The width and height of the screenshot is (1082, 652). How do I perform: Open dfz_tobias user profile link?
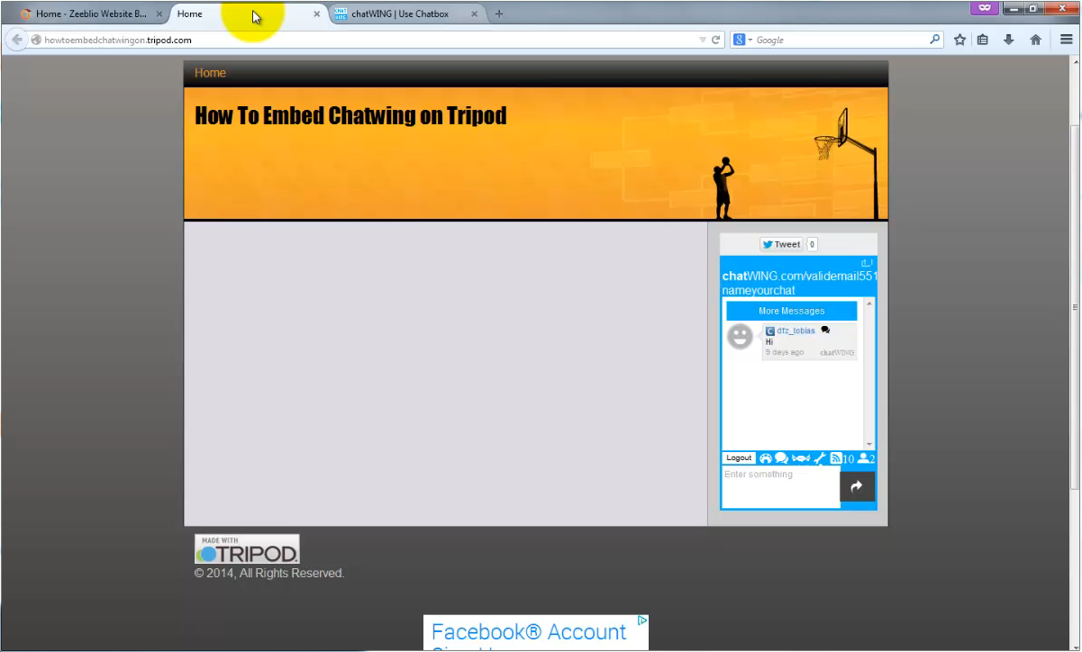click(x=796, y=331)
